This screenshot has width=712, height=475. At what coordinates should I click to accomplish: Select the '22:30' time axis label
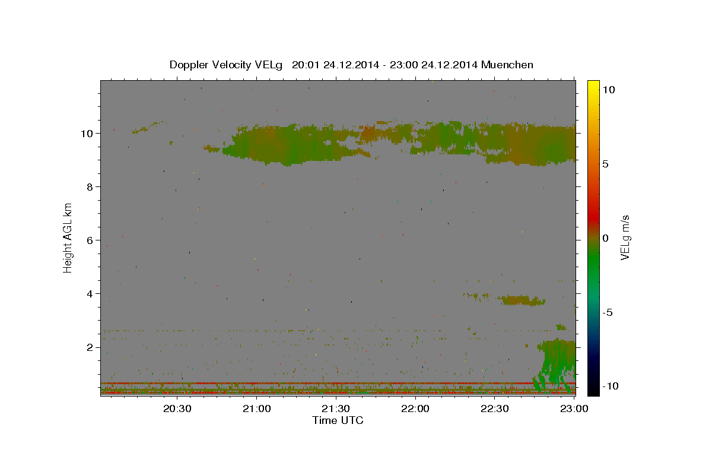point(495,408)
